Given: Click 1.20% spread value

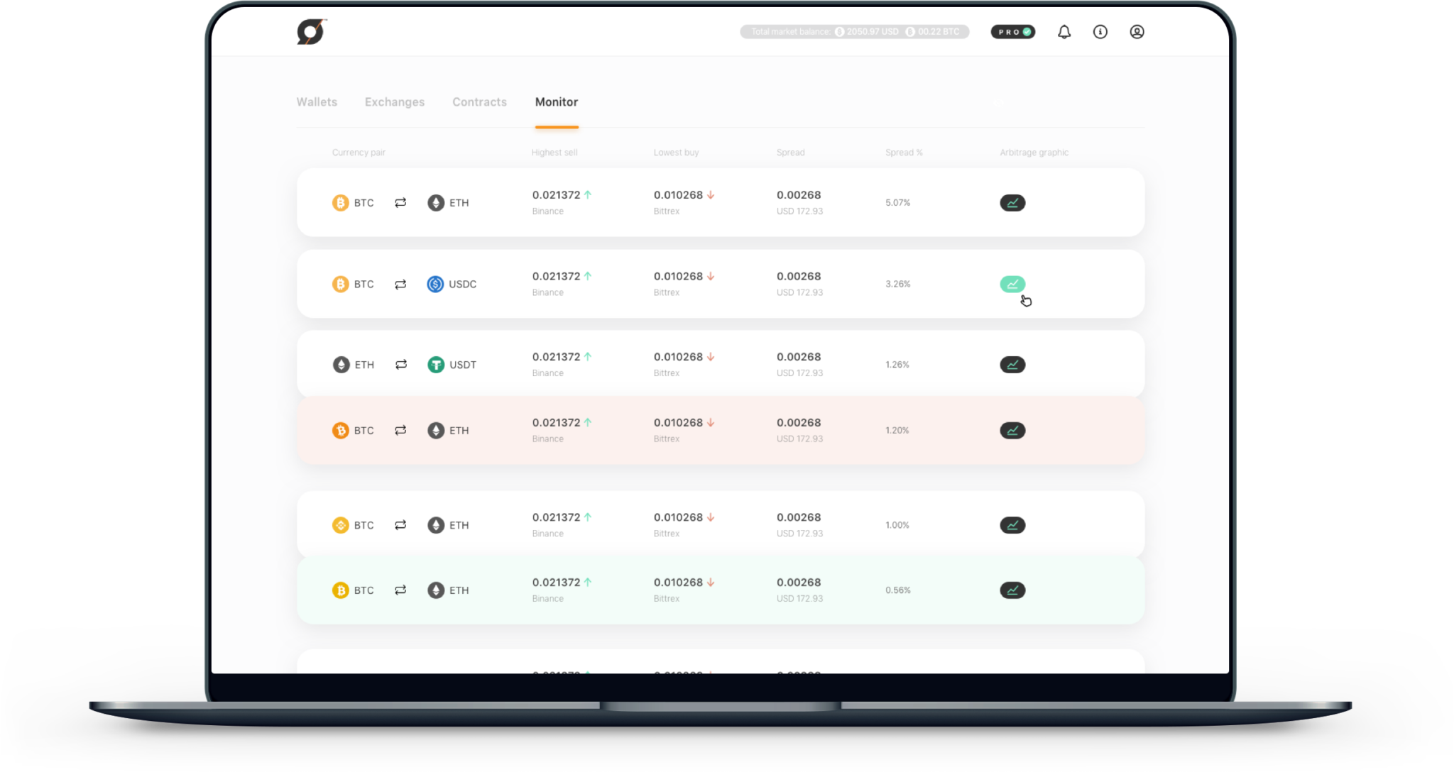Looking at the screenshot, I should pos(897,431).
